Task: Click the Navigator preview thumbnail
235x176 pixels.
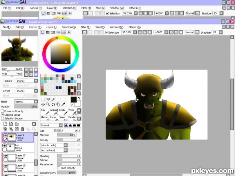Action: [20, 48]
